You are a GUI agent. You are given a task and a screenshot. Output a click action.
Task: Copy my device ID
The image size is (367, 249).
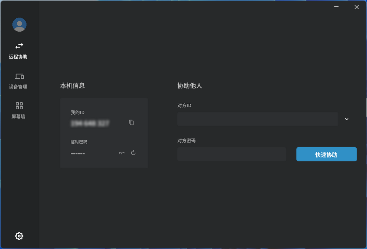[131, 122]
